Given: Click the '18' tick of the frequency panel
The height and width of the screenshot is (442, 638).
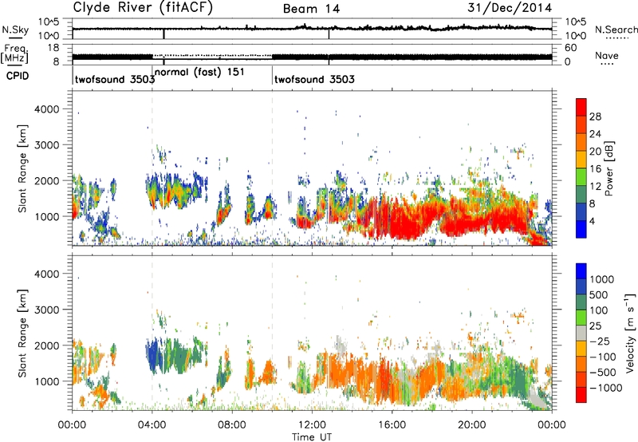Looking at the screenshot, I should [x=53, y=48].
